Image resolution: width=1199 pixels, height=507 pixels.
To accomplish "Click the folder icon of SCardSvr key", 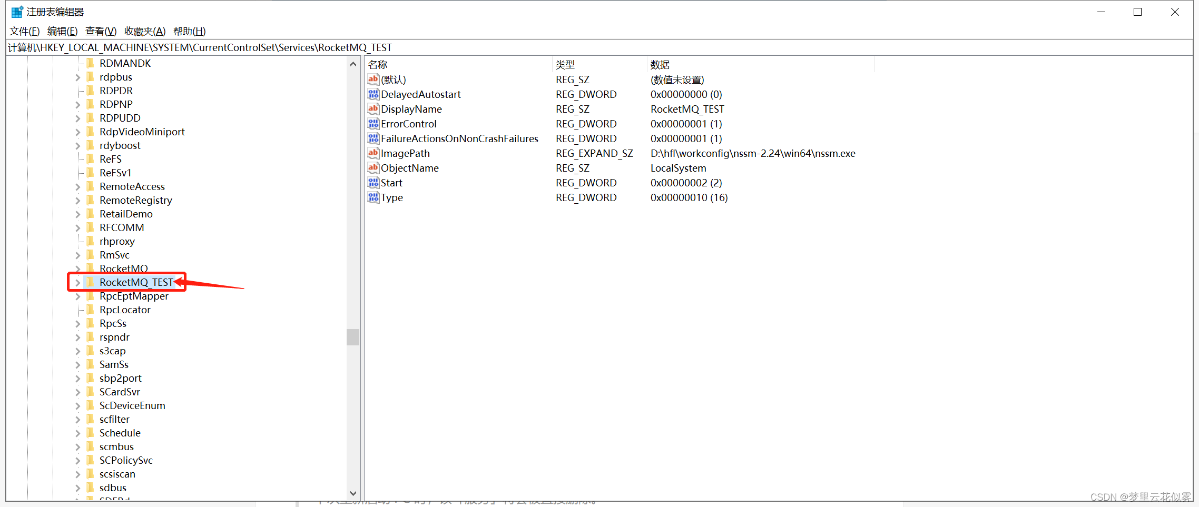I will (90, 392).
